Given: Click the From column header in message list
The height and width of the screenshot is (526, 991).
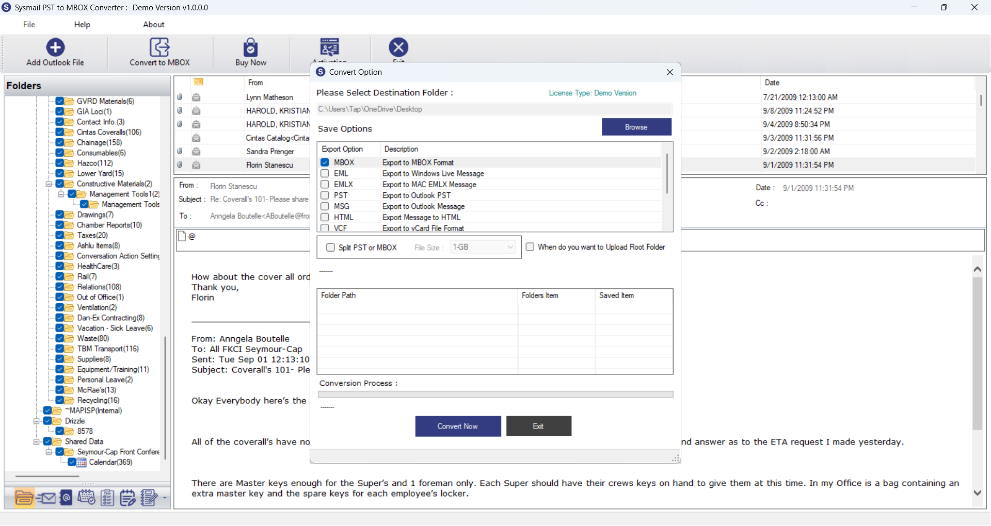Looking at the screenshot, I should coord(255,83).
